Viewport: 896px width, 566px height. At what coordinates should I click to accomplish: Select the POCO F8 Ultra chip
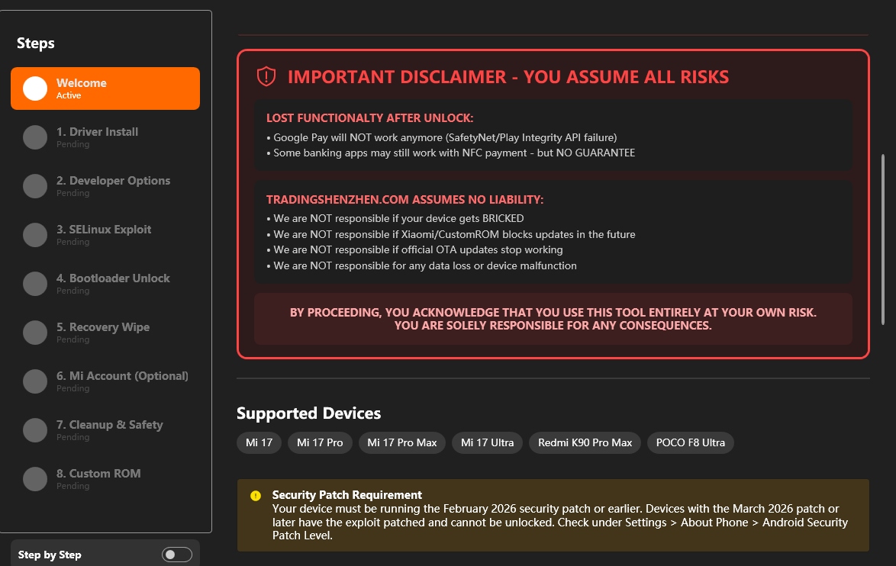(x=691, y=443)
